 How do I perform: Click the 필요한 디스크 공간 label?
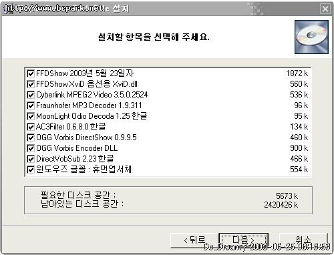coord(78,195)
